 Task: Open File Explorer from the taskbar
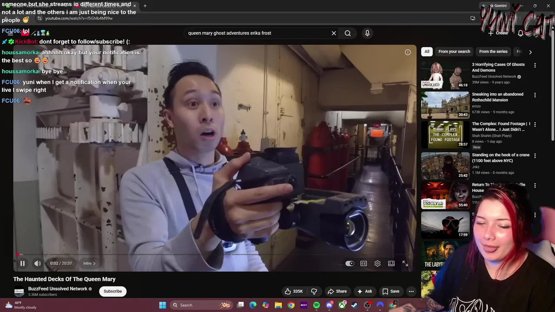click(x=278, y=305)
